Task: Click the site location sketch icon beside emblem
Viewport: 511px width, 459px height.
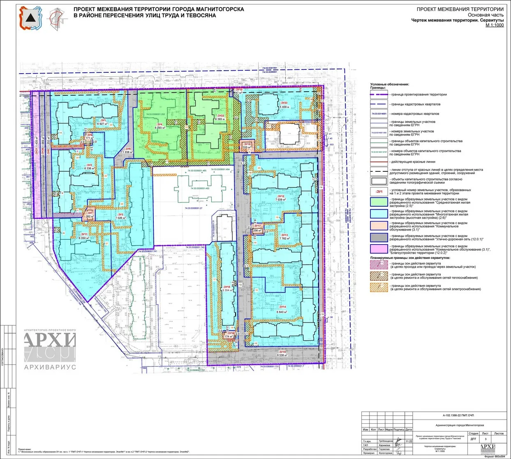Action: pos(57,19)
